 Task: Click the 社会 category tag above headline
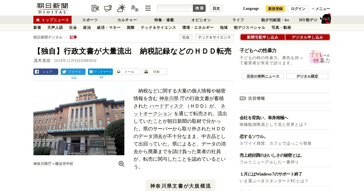pos(186,37)
